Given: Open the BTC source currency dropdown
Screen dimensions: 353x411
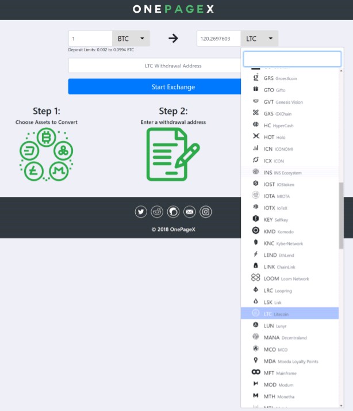Looking at the screenshot, I should click(131, 39).
